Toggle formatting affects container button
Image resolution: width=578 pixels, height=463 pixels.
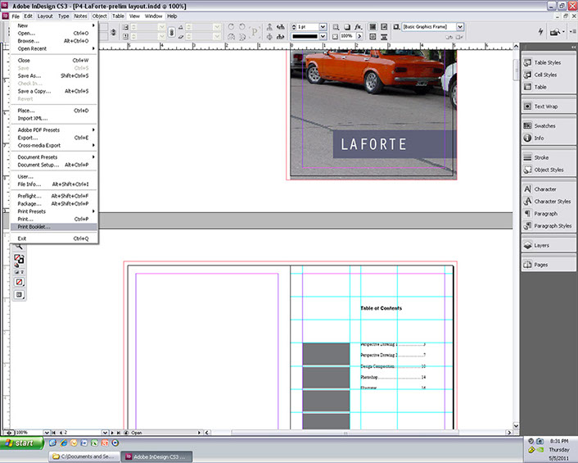pos(16,272)
